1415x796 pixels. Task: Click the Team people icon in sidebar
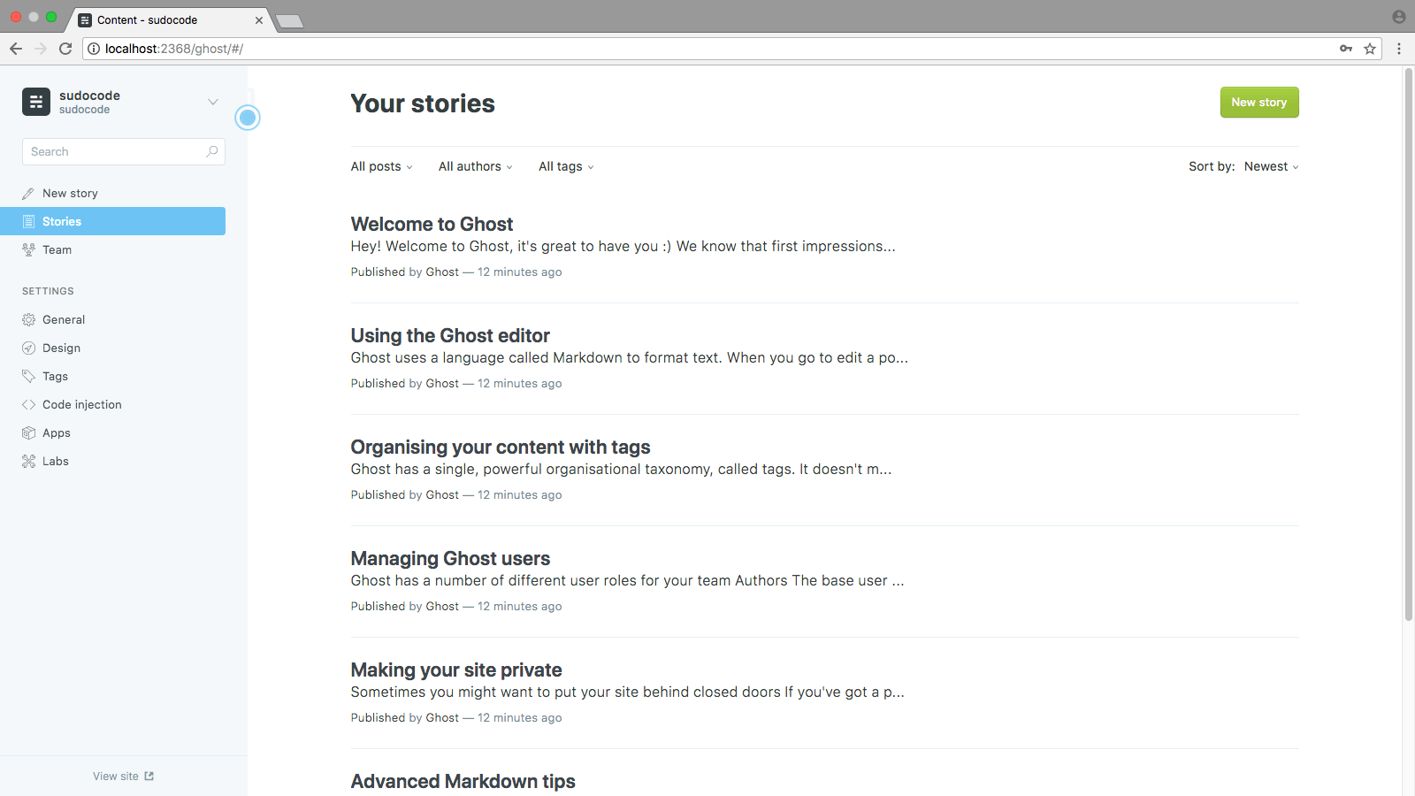pyautogui.click(x=28, y=250)
